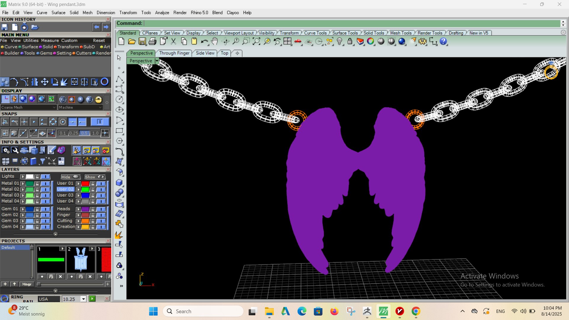Screen dimensions: 569x320
Task: Toggle lock on Cutting layer
Action: (x=93, y=221)
